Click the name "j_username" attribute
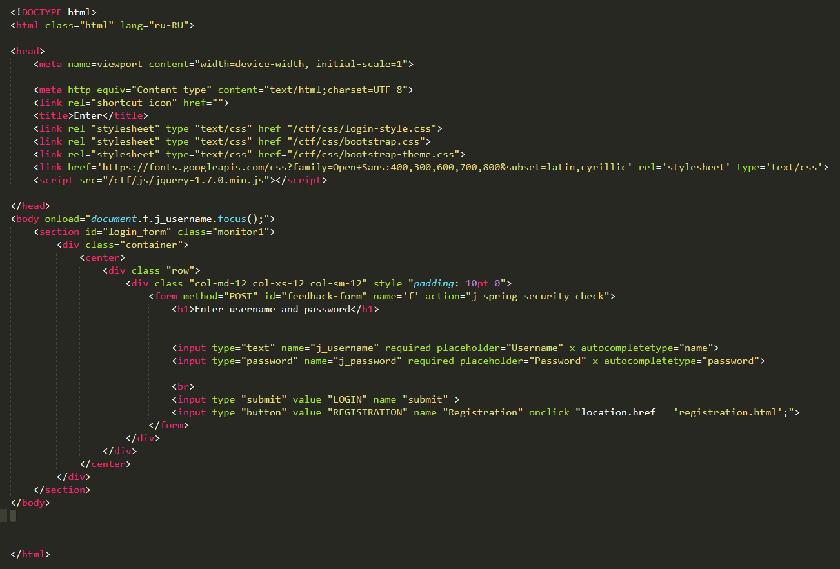Screen dimensions: 840x569 pos(330,348)
